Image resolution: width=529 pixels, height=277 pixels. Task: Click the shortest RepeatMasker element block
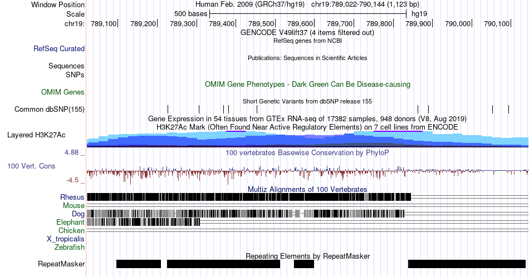[x=304, y=264]
